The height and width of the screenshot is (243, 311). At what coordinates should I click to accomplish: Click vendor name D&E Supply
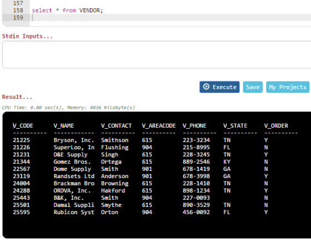click(71, 155)
